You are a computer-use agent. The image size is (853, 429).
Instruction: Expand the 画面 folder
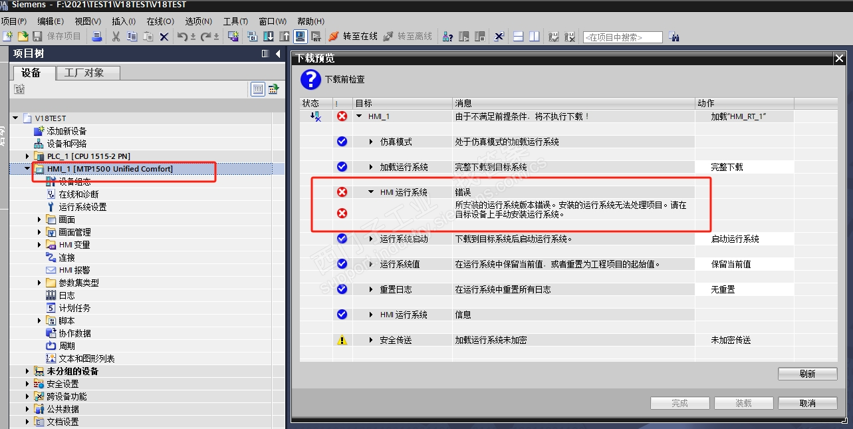(x=39, y=219)
